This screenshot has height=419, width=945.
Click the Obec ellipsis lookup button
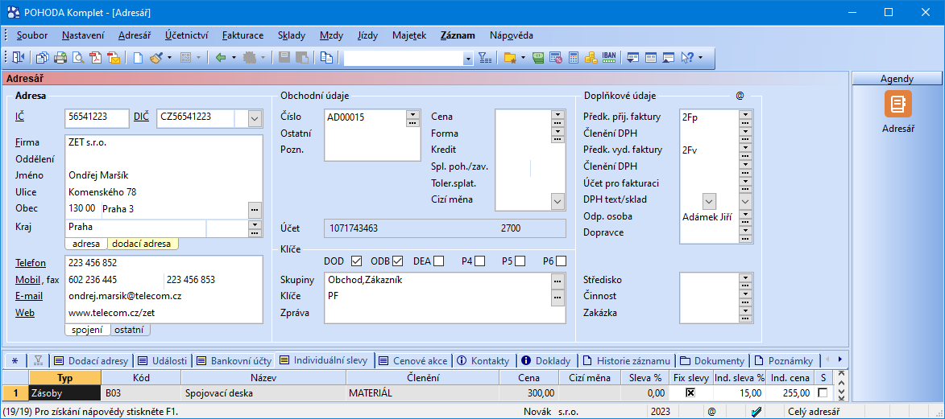255,209
